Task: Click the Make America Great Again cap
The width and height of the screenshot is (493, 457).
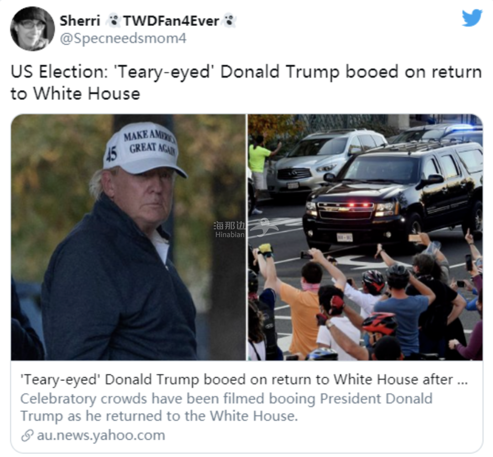Action: pos(145,148)
